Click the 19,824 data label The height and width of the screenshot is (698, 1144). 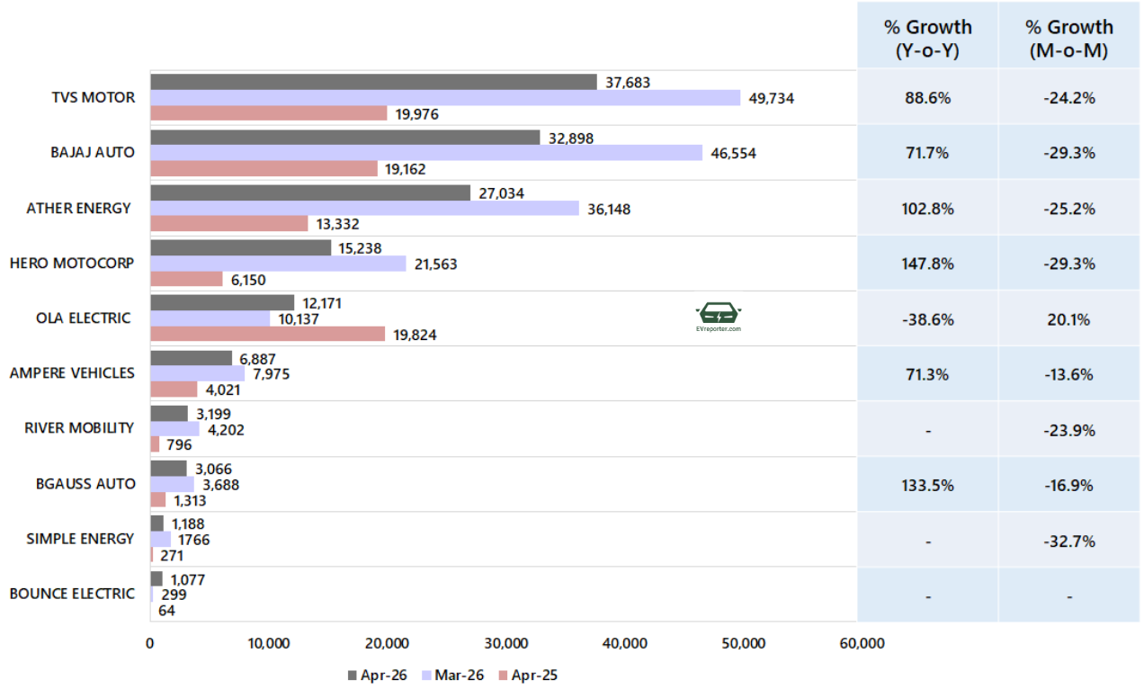click(416, 335)
